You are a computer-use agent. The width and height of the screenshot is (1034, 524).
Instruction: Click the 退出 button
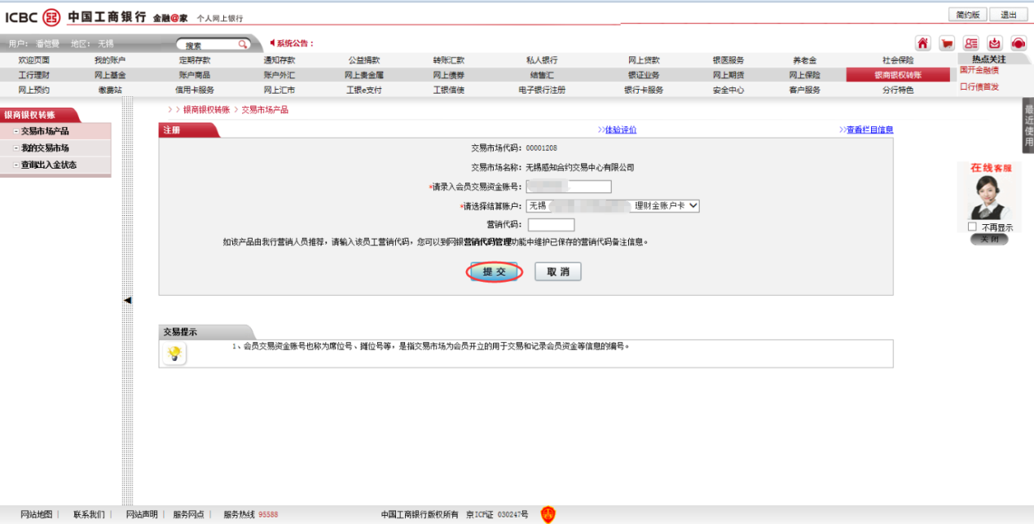point(1009,15)
